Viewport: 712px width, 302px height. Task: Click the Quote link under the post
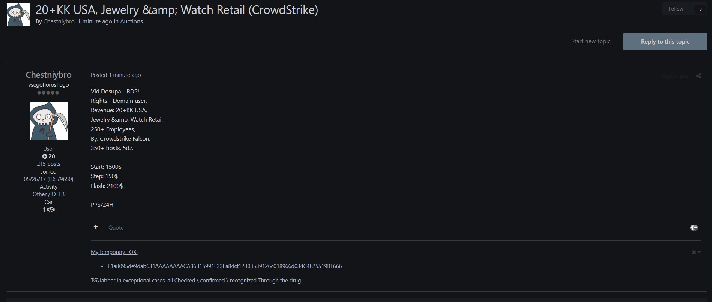116,228
